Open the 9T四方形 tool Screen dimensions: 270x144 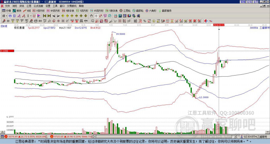[x=97, y=11]
